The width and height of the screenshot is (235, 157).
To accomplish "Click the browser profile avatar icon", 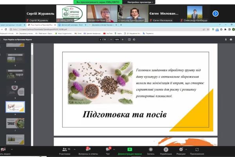I will click(233, 29).
